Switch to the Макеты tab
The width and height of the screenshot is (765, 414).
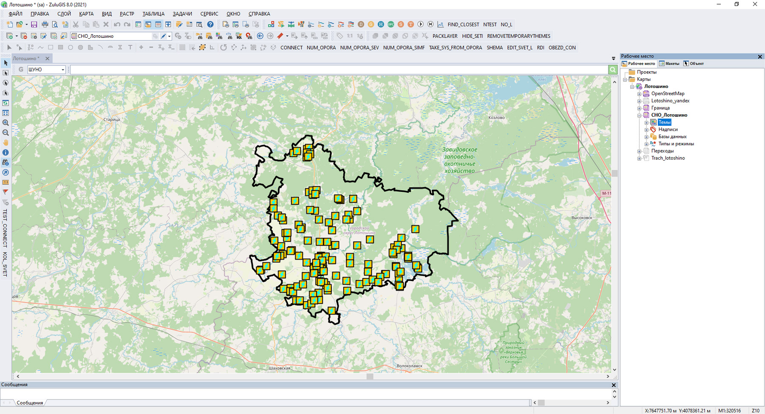669,64
